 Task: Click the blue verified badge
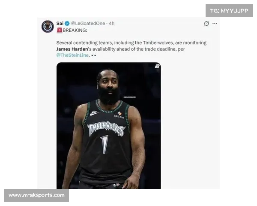click(x=67, y=24)
